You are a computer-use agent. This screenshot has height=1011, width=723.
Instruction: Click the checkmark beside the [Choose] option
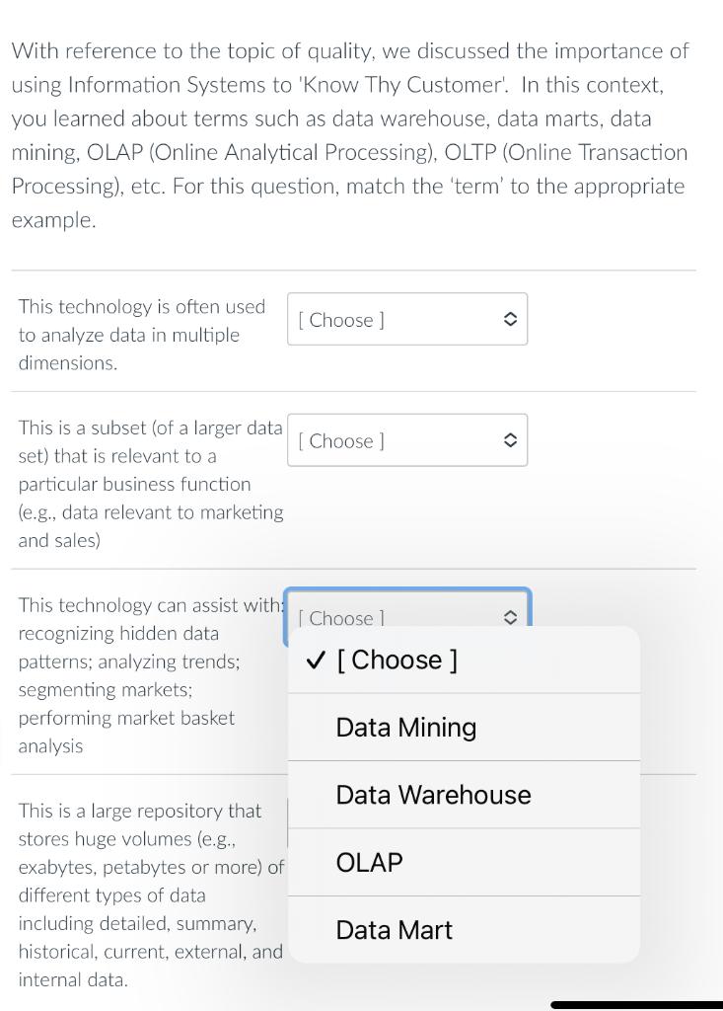point(315,661)
